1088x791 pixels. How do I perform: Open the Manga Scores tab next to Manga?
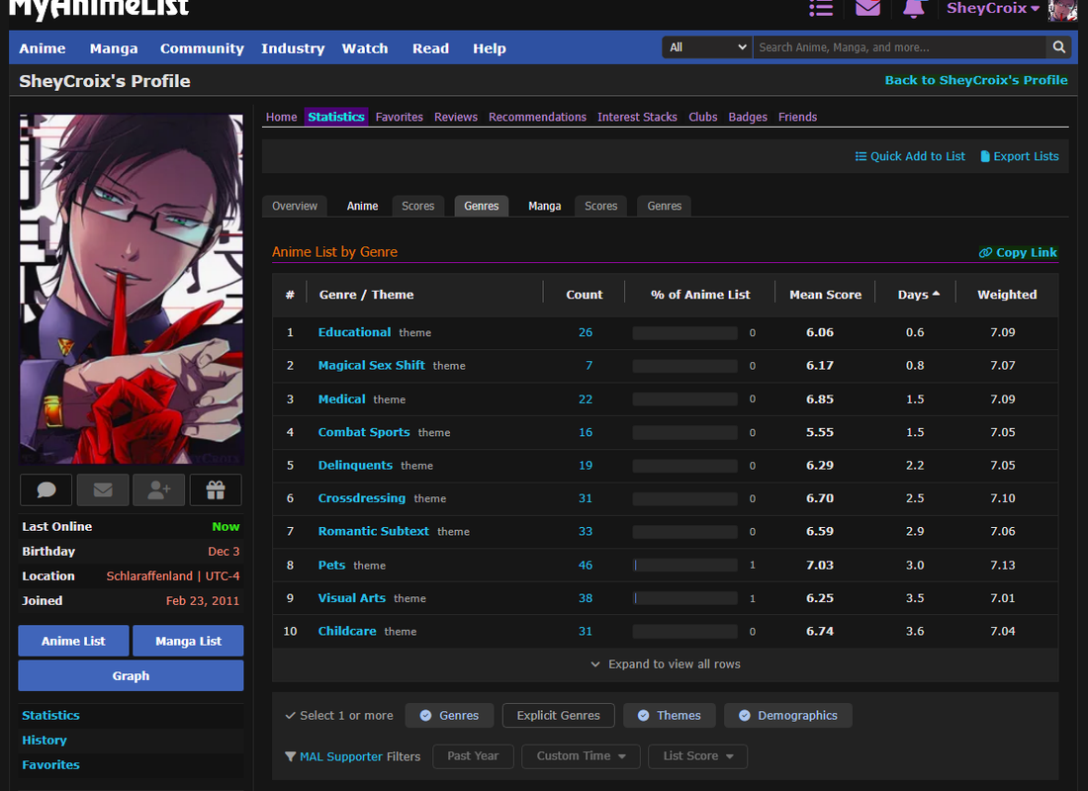click(601, 206)
